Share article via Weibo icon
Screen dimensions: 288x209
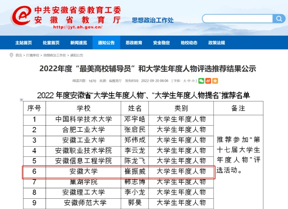tap(208, 81)
